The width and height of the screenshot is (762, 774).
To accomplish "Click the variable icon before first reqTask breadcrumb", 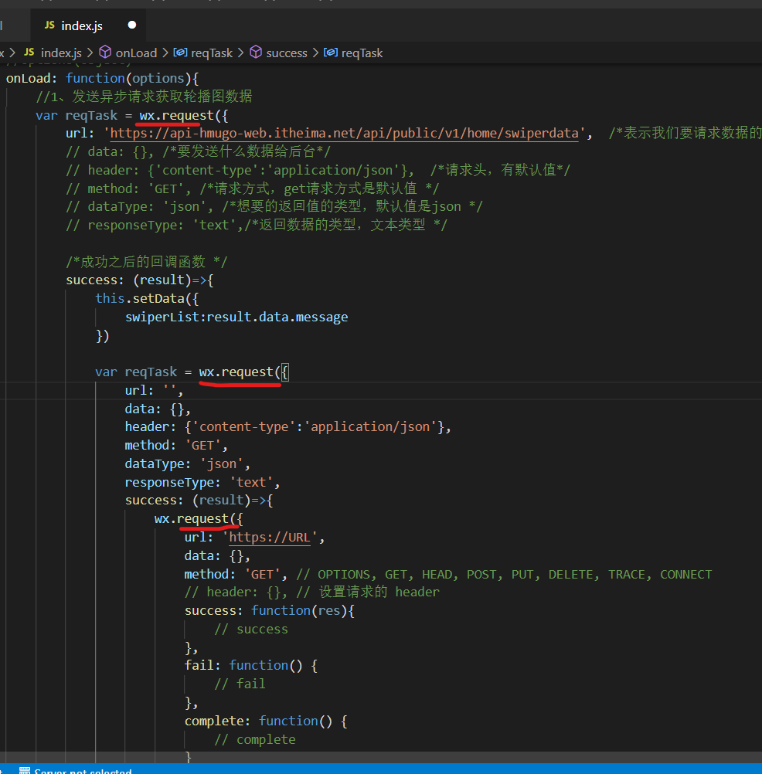I will pyautogui.click(x=179, y=53).
